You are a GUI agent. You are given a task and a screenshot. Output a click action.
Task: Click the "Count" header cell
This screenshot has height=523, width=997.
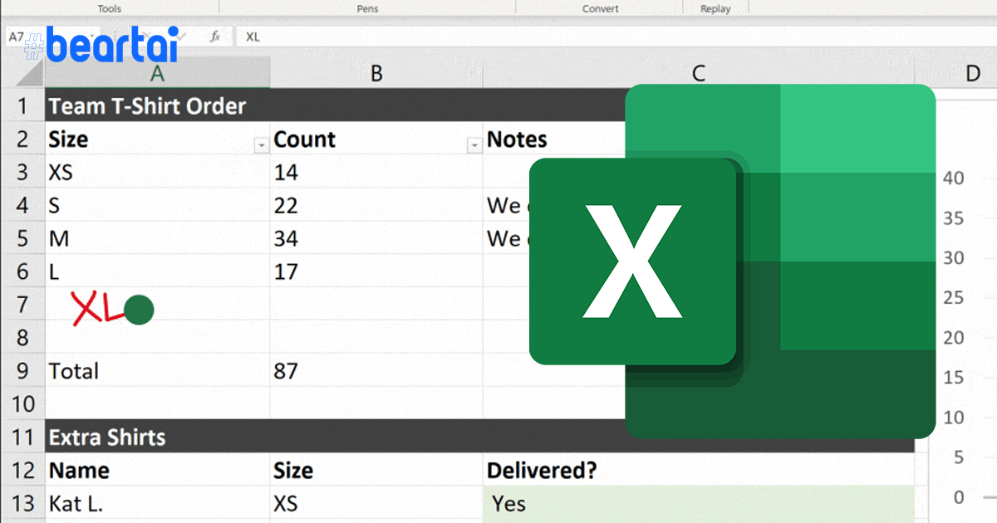point(376,139)
